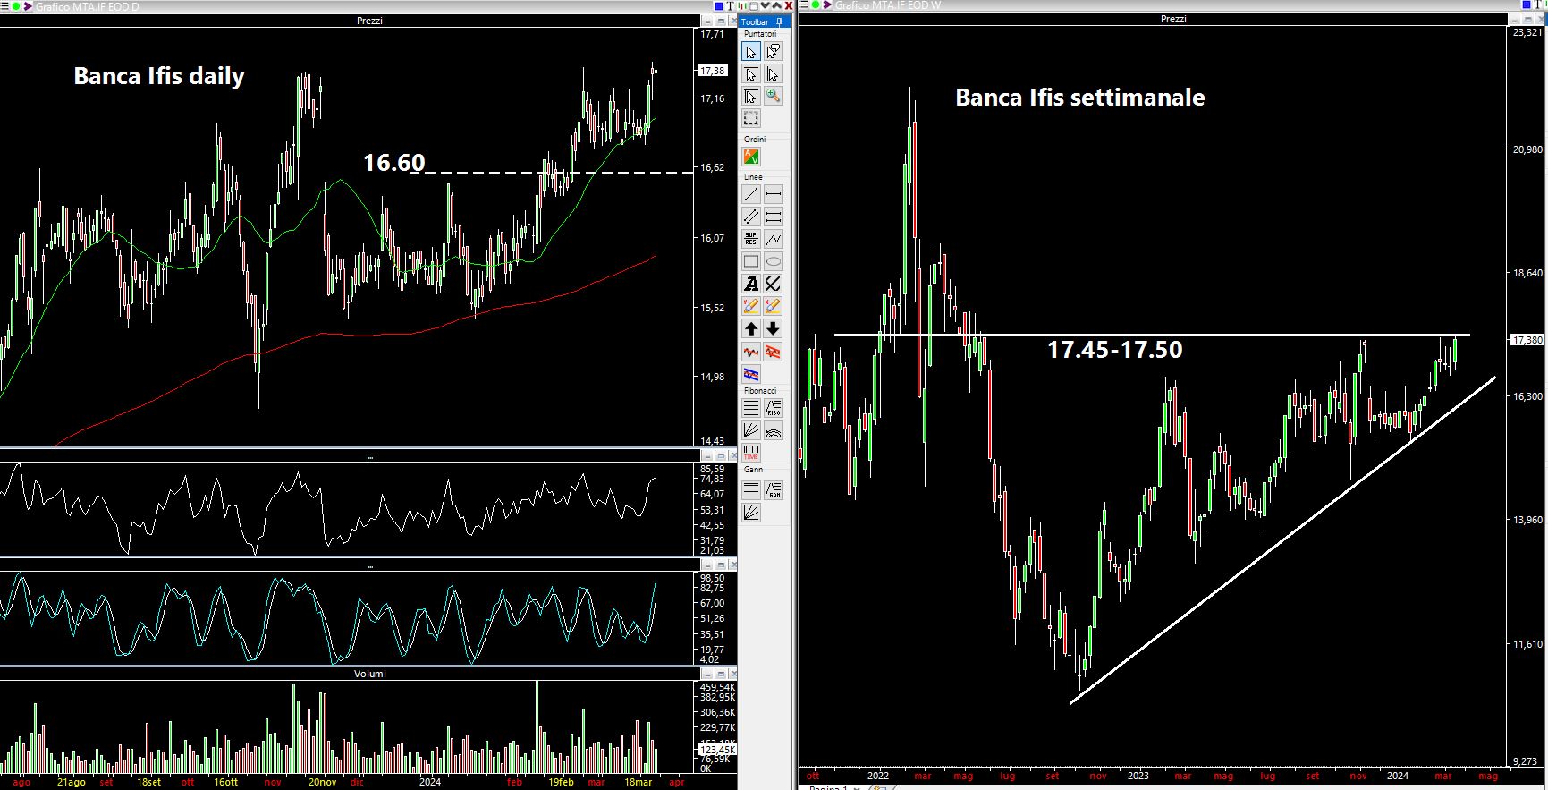
Task: Choose the curved cross line tool
Action: pyautogui.click(x=774, y=284)
